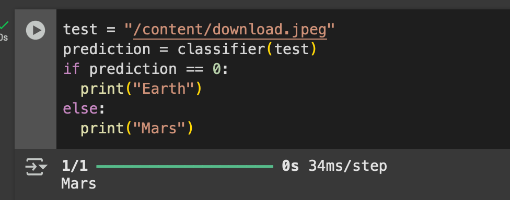This screenshot has height=200, width=510.
Task: Click the number 0 in the comparison
Action: point(217,69)
